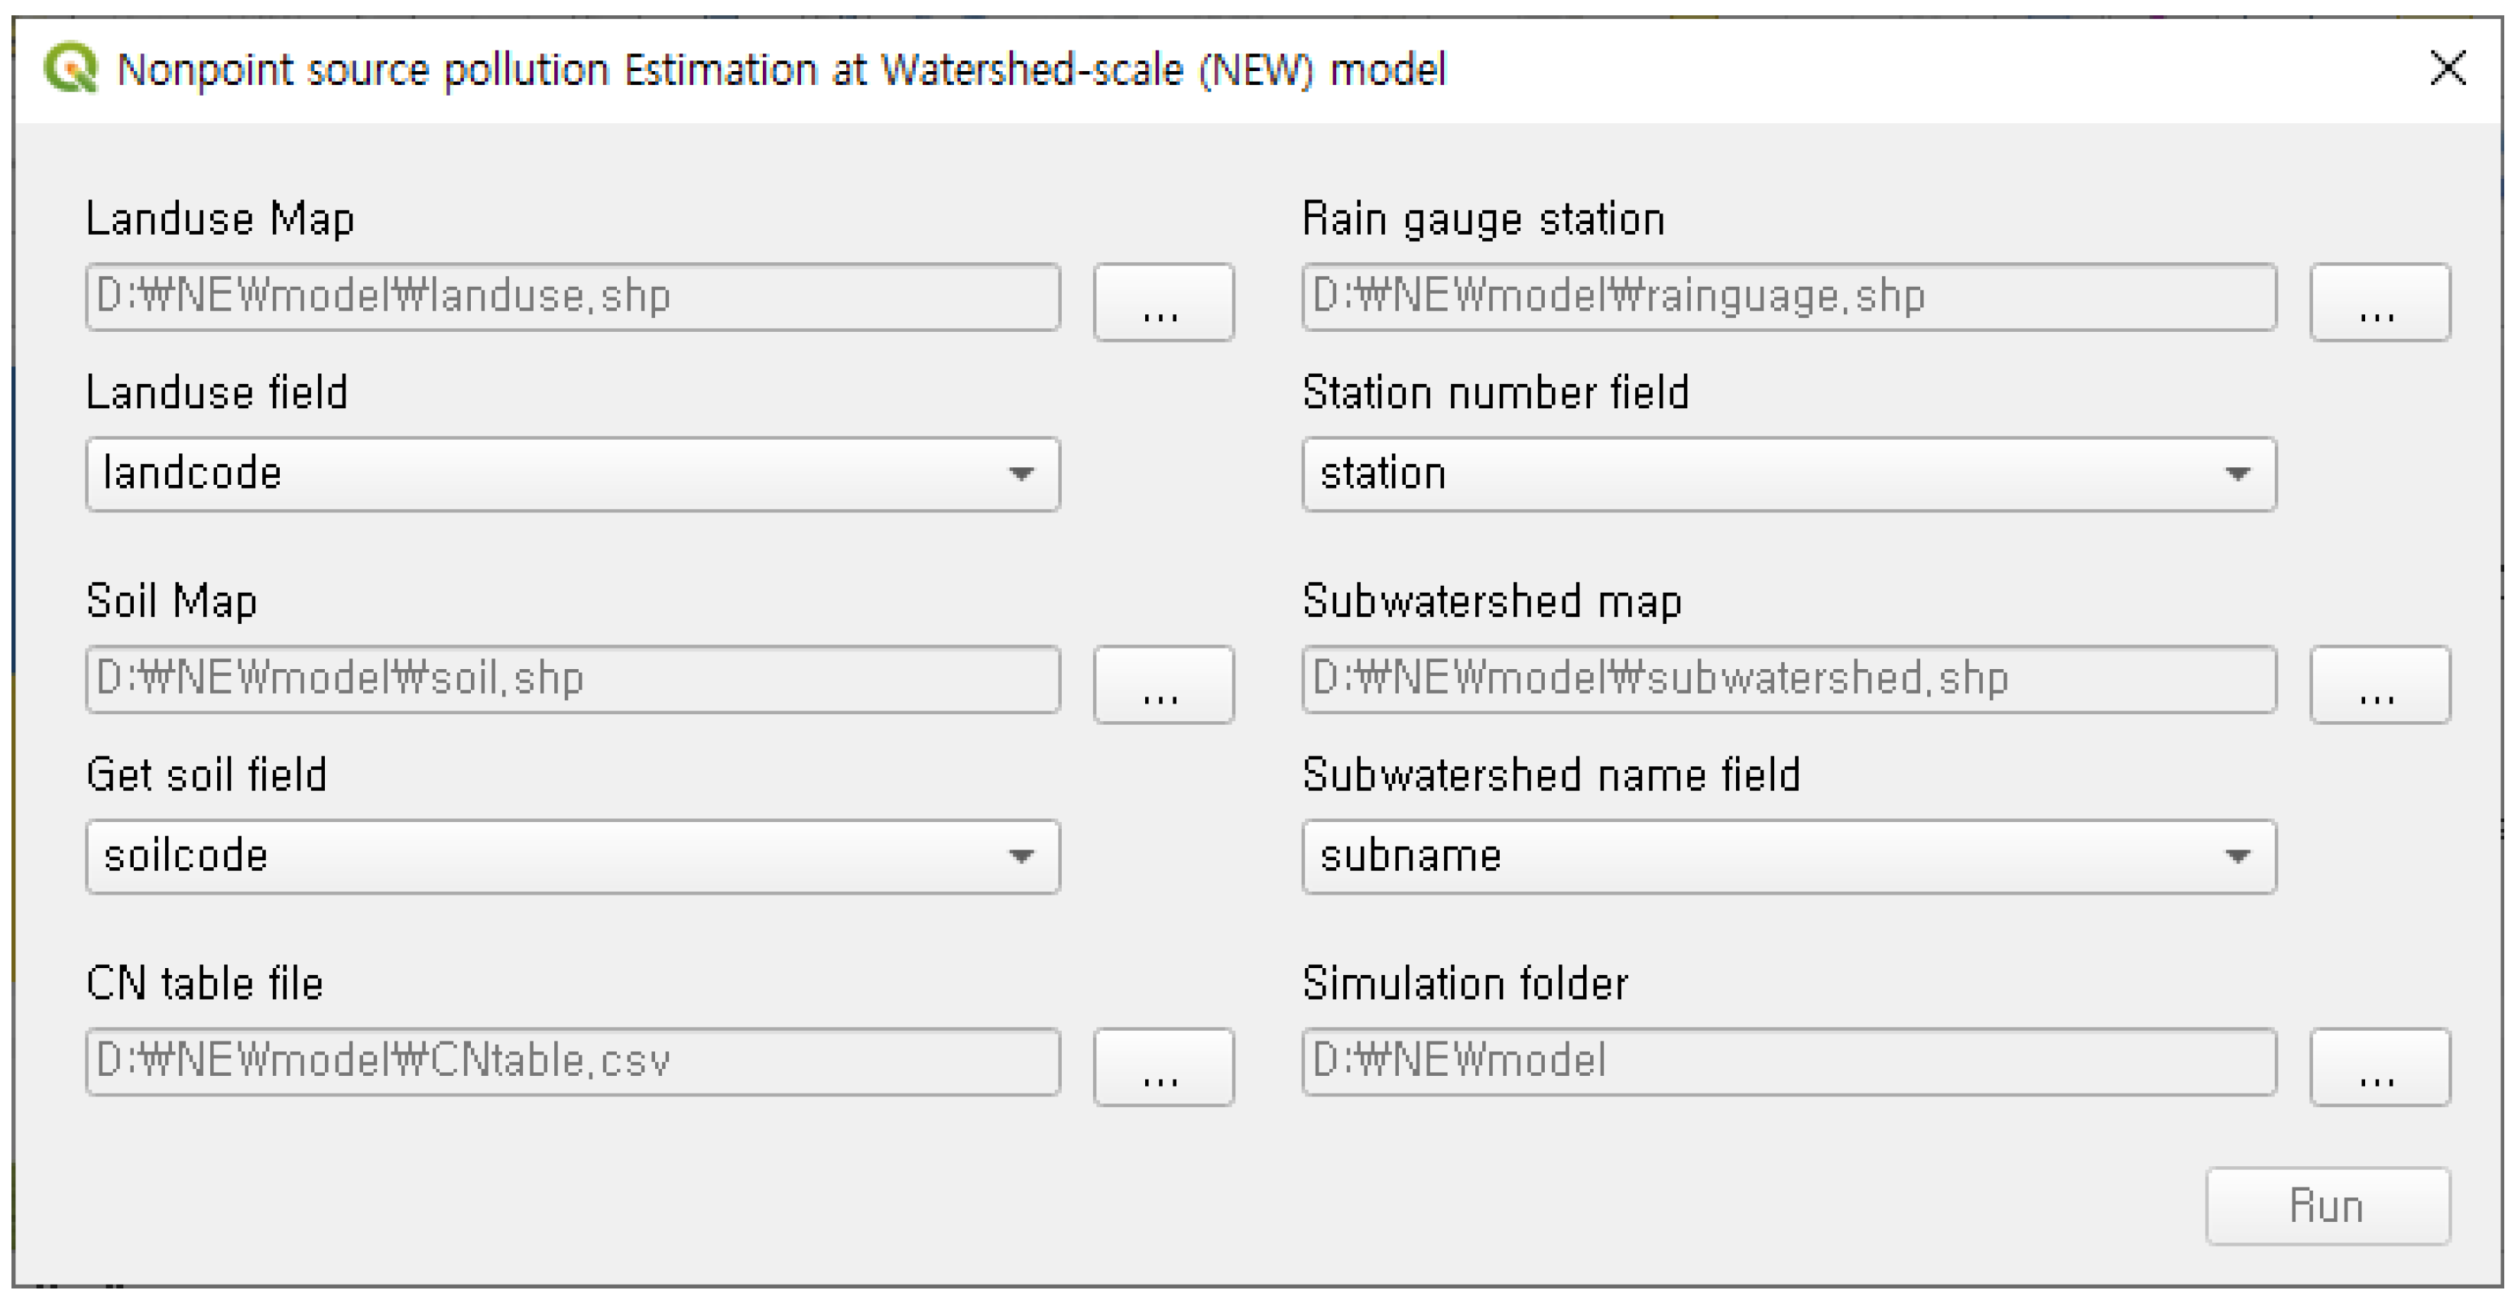
Task: Expand the Station number field dropdown
Action: [1789, 474]
